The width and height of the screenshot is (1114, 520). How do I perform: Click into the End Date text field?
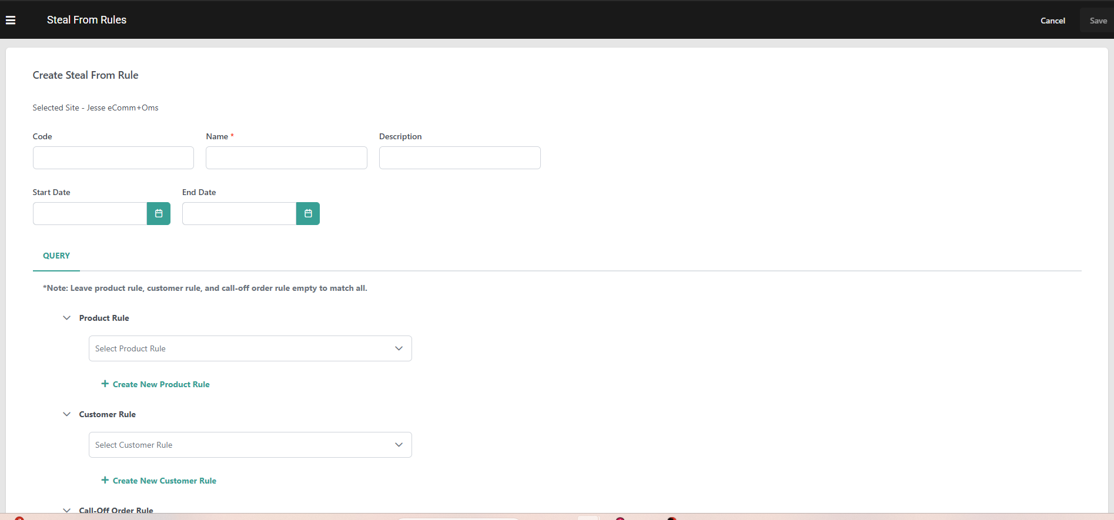click(239, 213)
